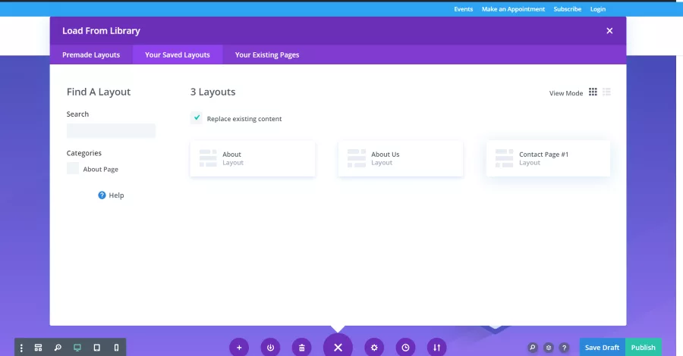The width and height of the screenshot is (683, 356).
Task: Click the blue Help question icon
Action: point(102,195)
